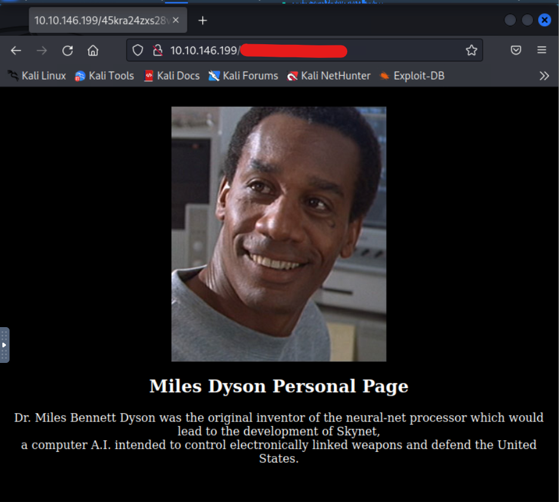
Task: Reload the current page
Action: (x=67, y=51)
